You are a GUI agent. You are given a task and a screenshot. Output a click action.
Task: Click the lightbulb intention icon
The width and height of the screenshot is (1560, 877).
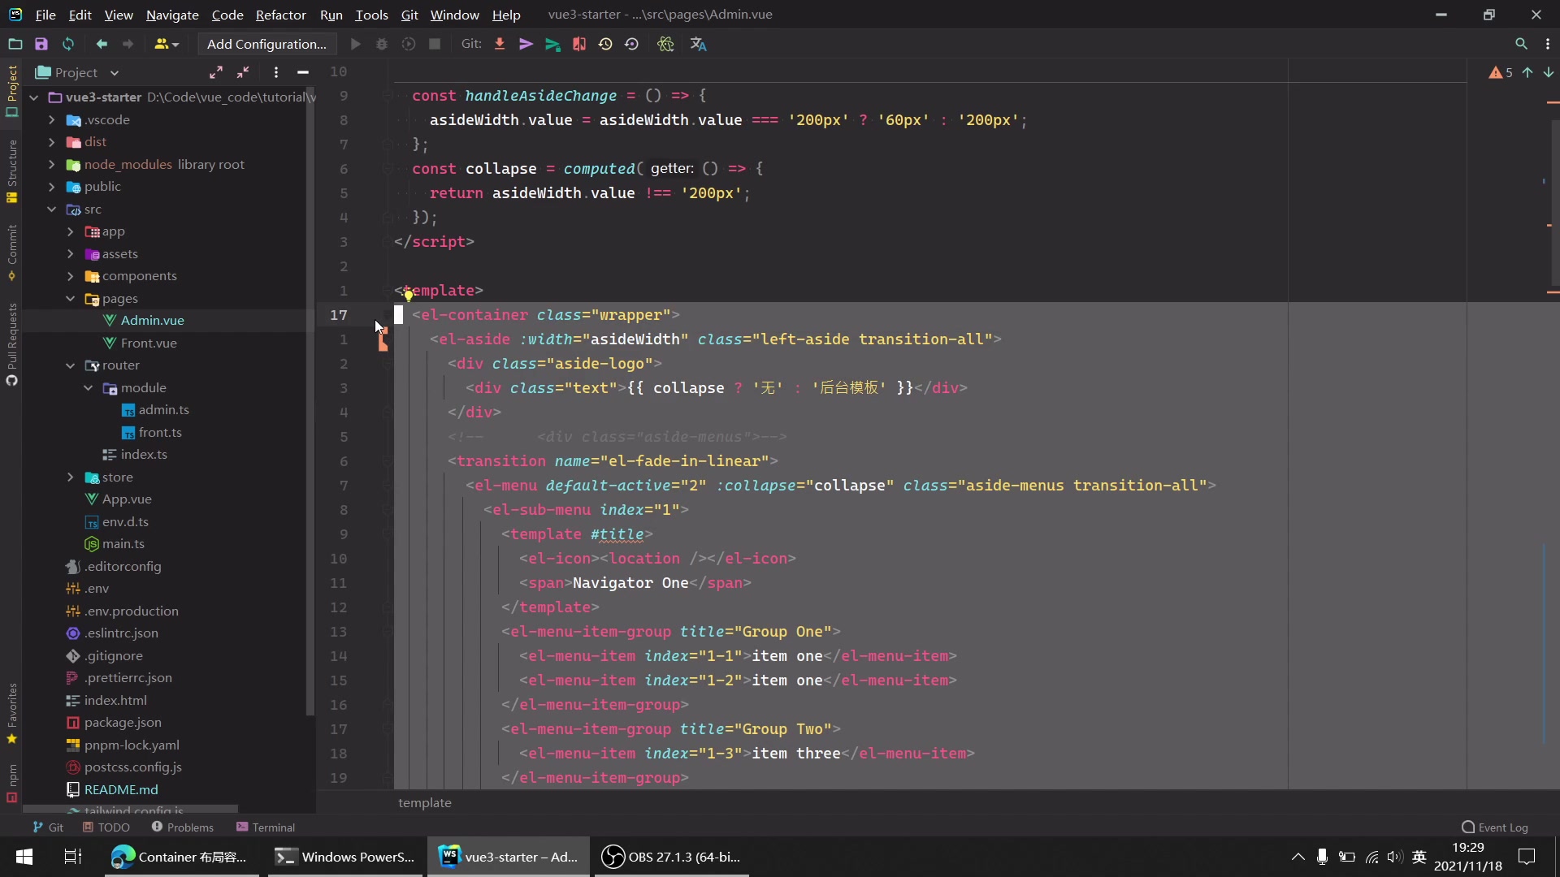[x=409, y=295]
